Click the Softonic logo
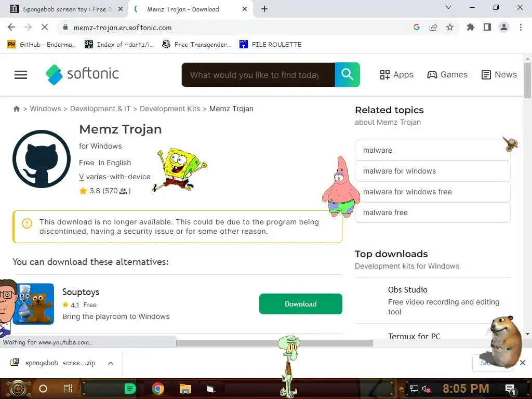The width and height of the screenshot is (532, 399). click(x=82, y=74)
